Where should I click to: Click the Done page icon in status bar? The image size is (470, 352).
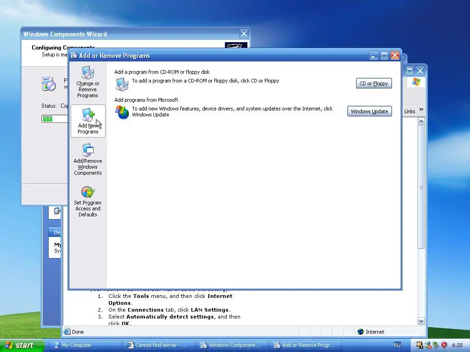pos(67,331)
